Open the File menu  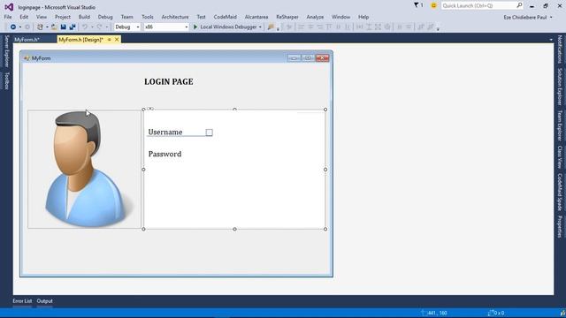tap(8, 17)
